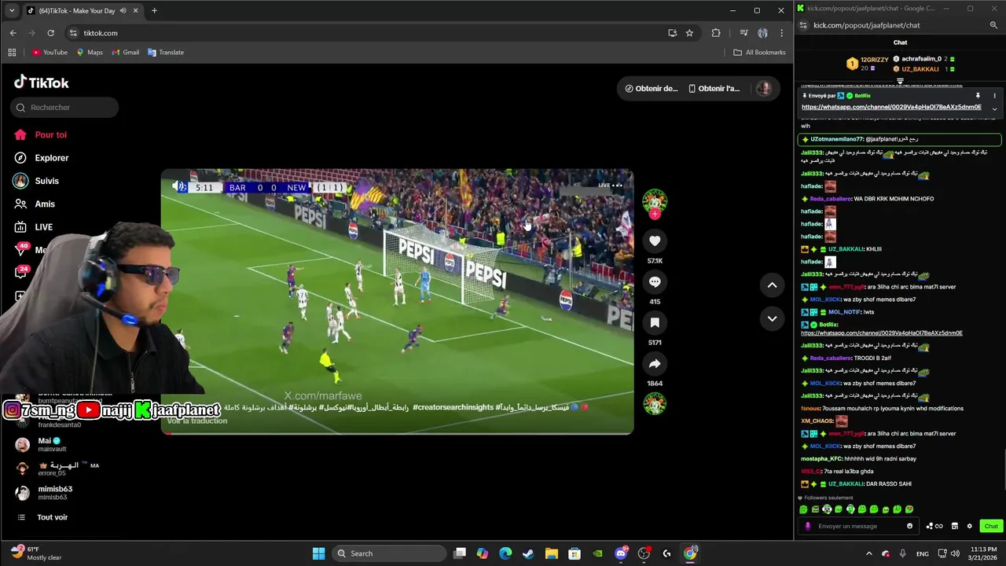Go back in Chrome TikTok window
Viewport: 1006px width, 566px height.
(13, 33)
